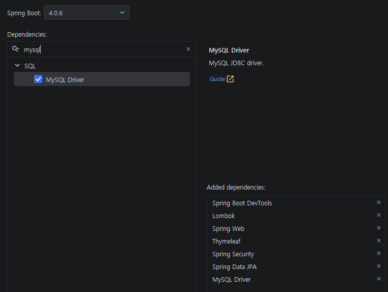Clear the dependency search text

click(x=188, y=49)
